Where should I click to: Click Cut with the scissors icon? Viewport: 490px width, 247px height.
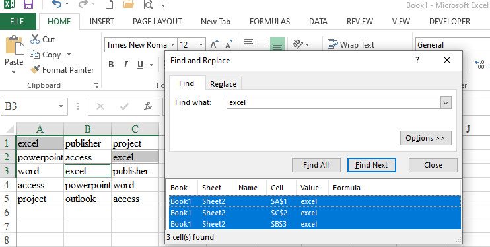(42, 40)
